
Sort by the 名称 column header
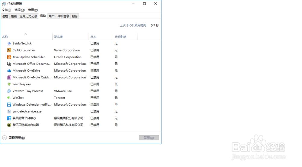click(x=26, y=37)
